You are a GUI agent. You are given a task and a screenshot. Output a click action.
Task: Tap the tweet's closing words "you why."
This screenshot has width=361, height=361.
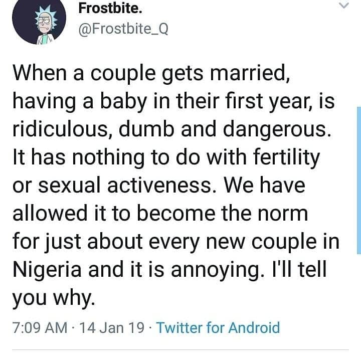[54, 298]
